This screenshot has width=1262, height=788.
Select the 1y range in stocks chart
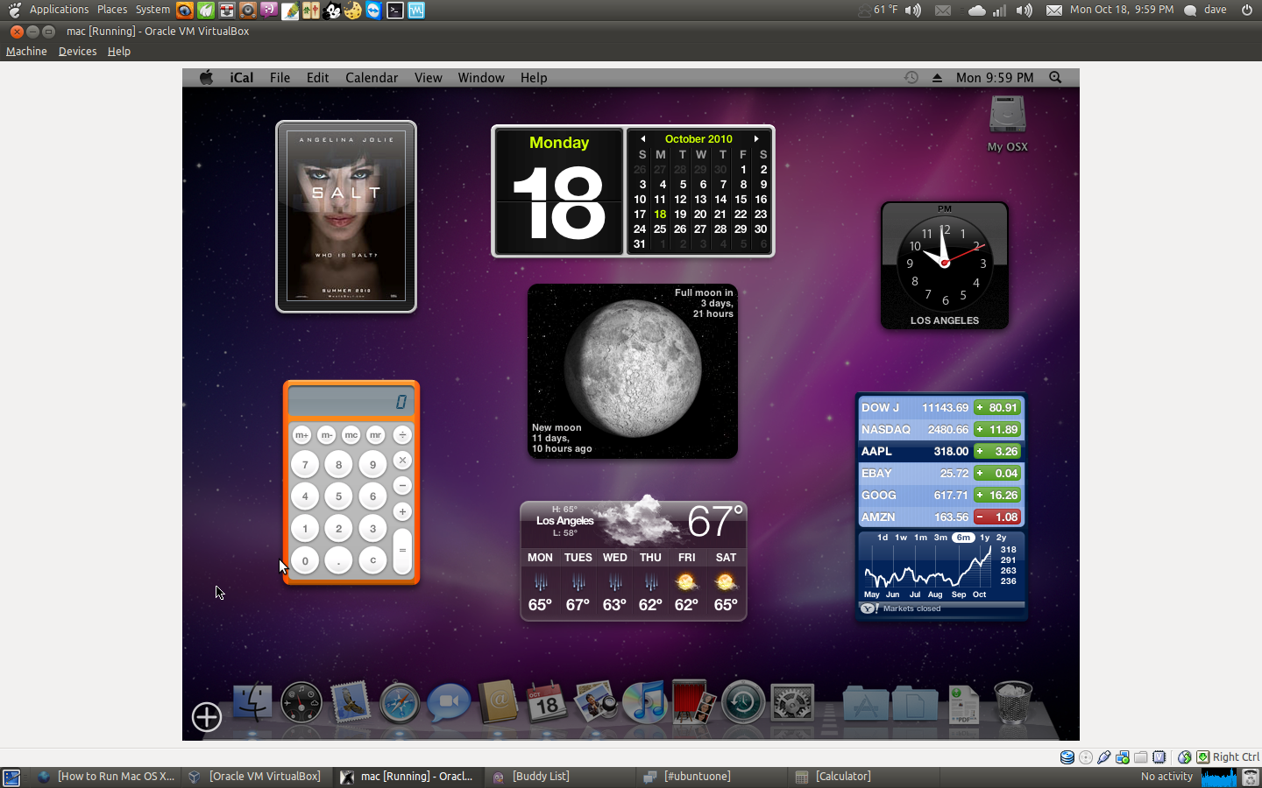[x=984, y=538]
